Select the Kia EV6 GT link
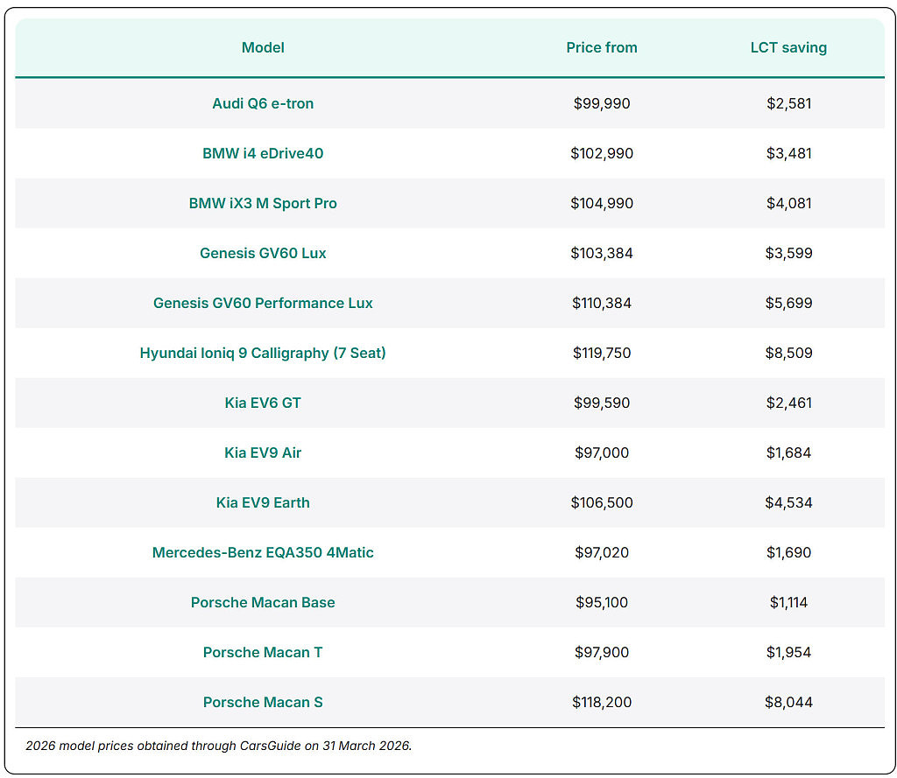897x778 pixels. tap(263, 403)
